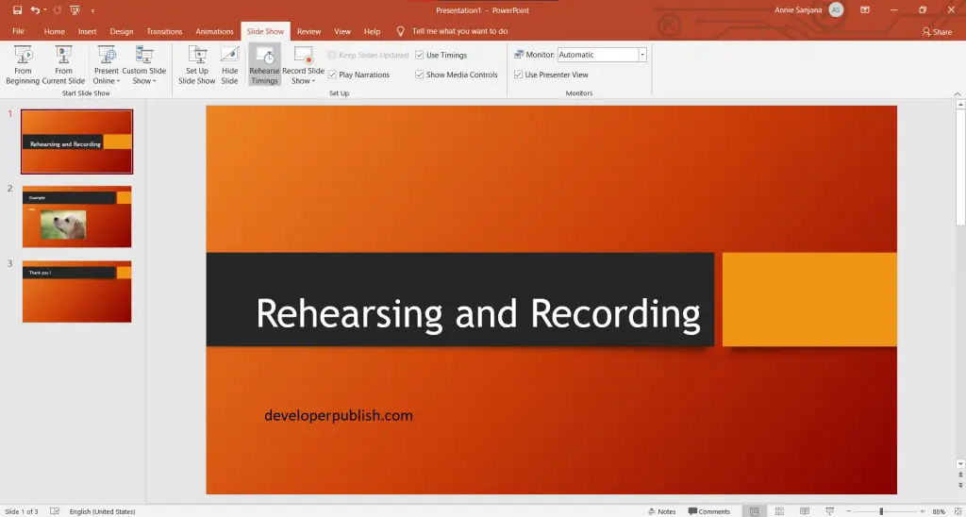Start slide show From Beginning
This screenshot has width=966, height=517.
tap(23, 65)
